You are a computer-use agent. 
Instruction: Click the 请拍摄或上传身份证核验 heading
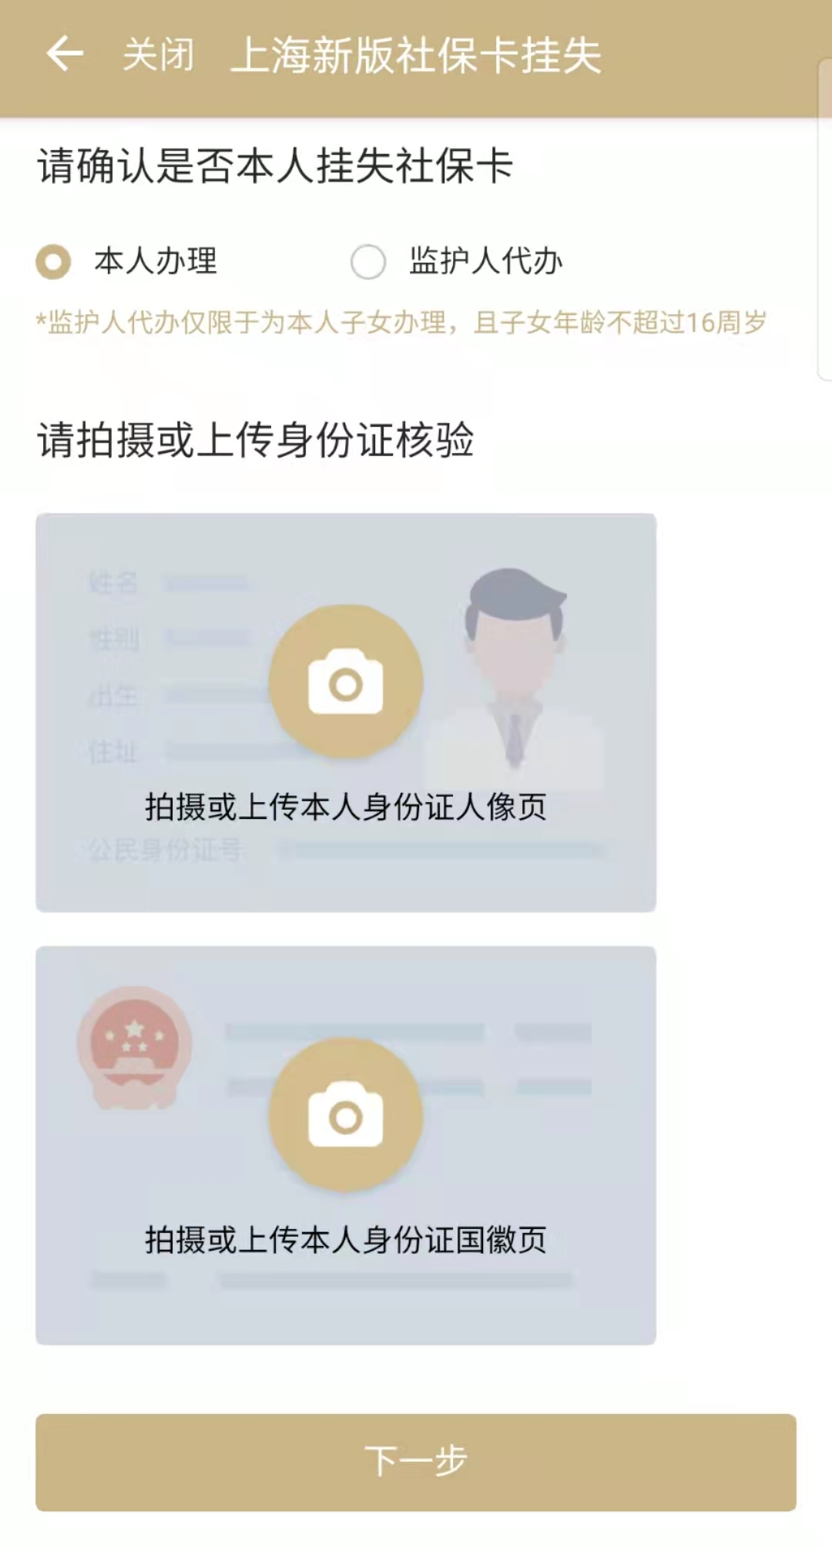[256, 440]
